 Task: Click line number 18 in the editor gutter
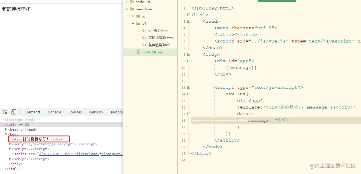[x=183, y=120]
